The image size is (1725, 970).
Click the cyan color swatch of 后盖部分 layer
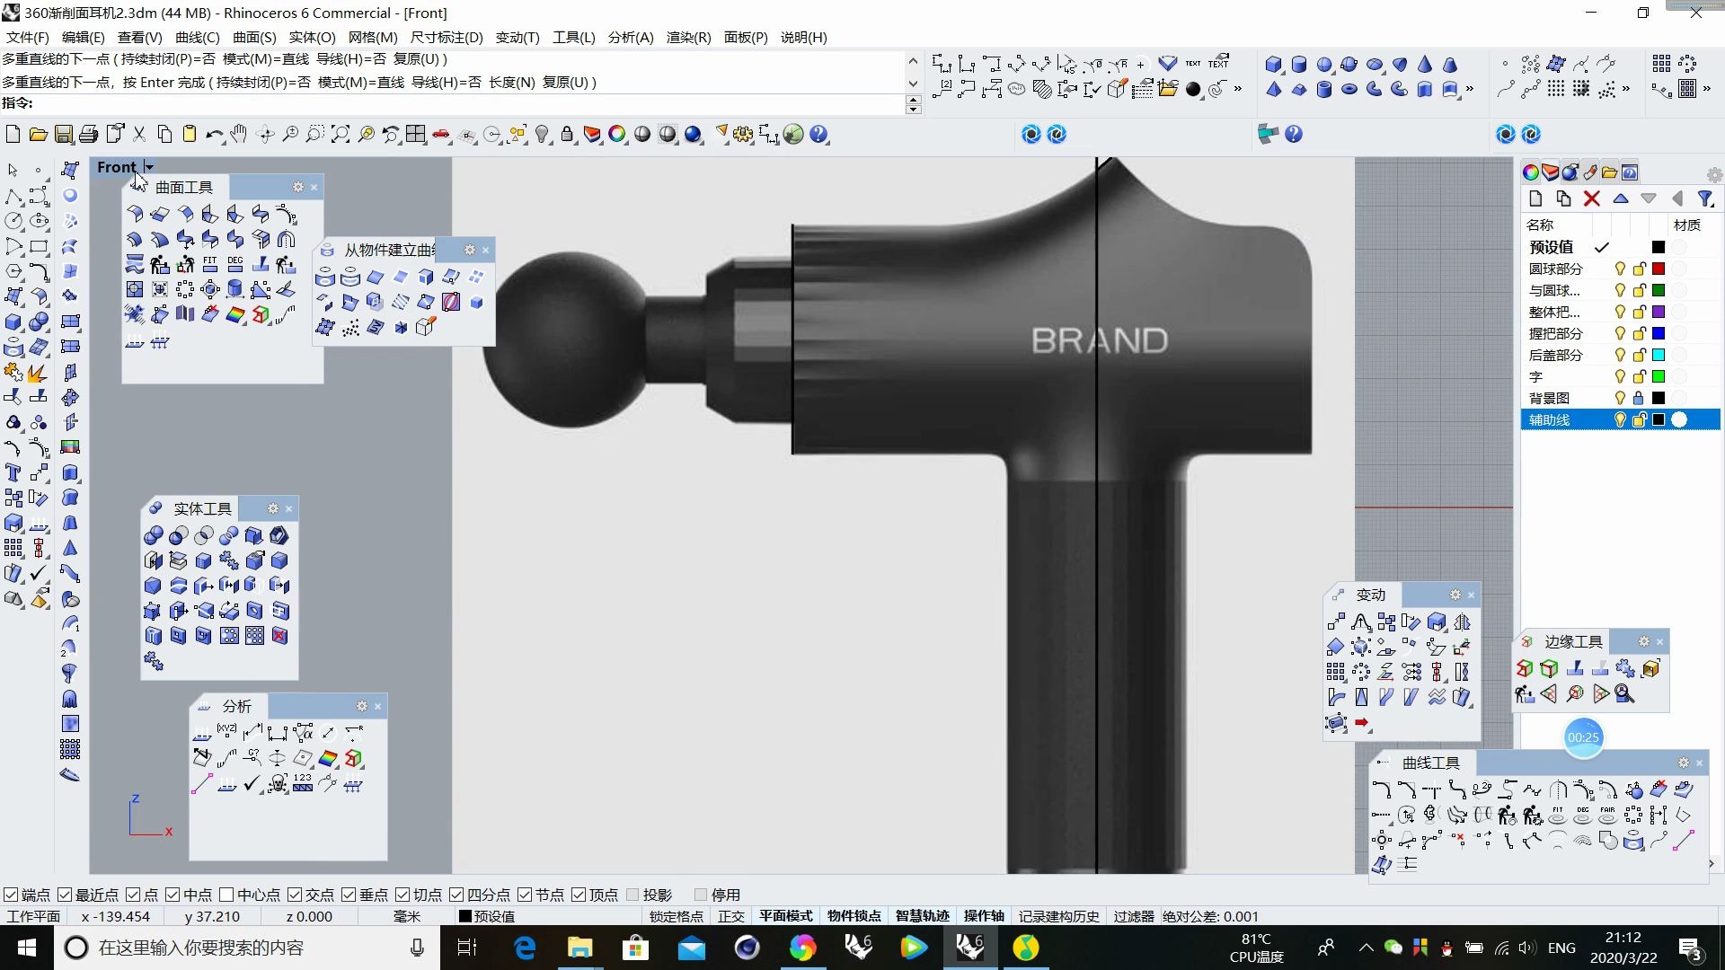1659,355
